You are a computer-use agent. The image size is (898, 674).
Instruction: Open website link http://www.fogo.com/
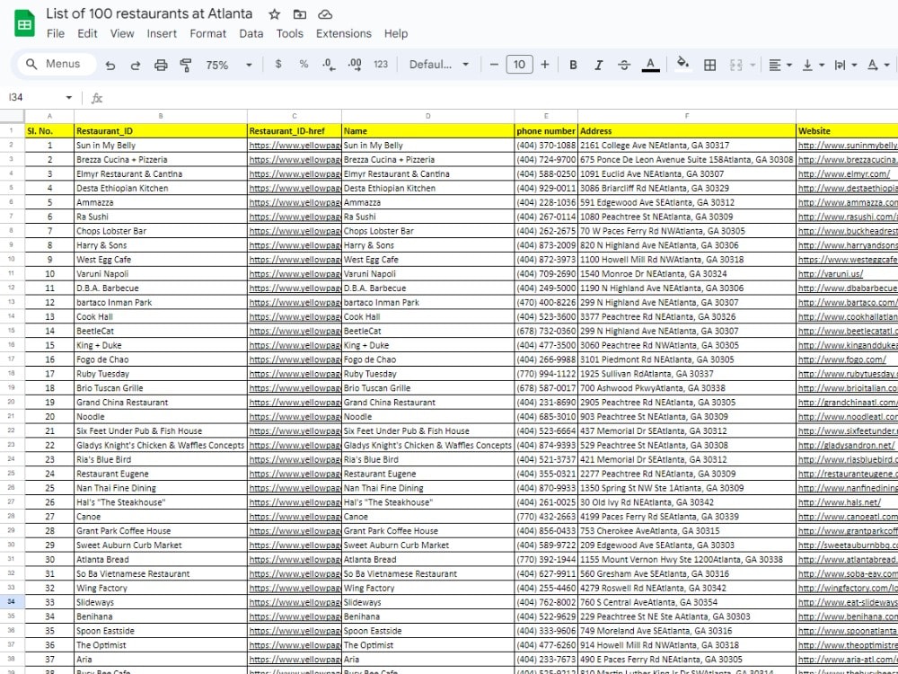(842, 359)
